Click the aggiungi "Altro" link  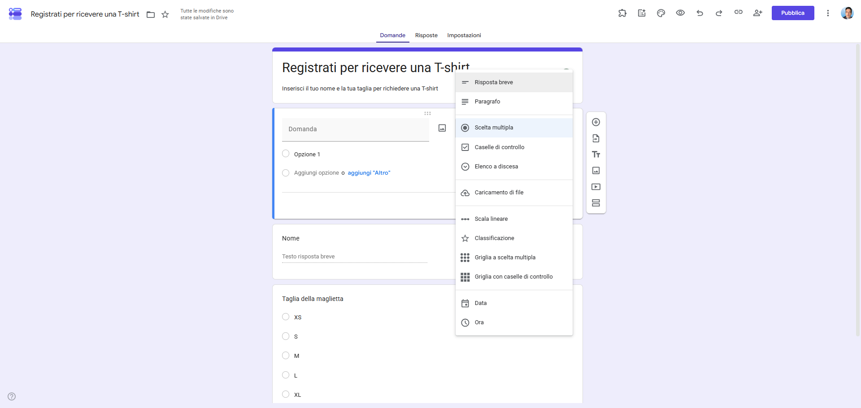point(369,173)
